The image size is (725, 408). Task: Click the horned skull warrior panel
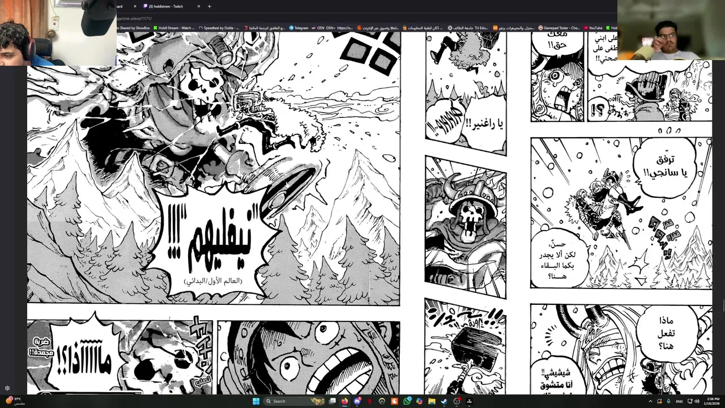pos(466,227)
